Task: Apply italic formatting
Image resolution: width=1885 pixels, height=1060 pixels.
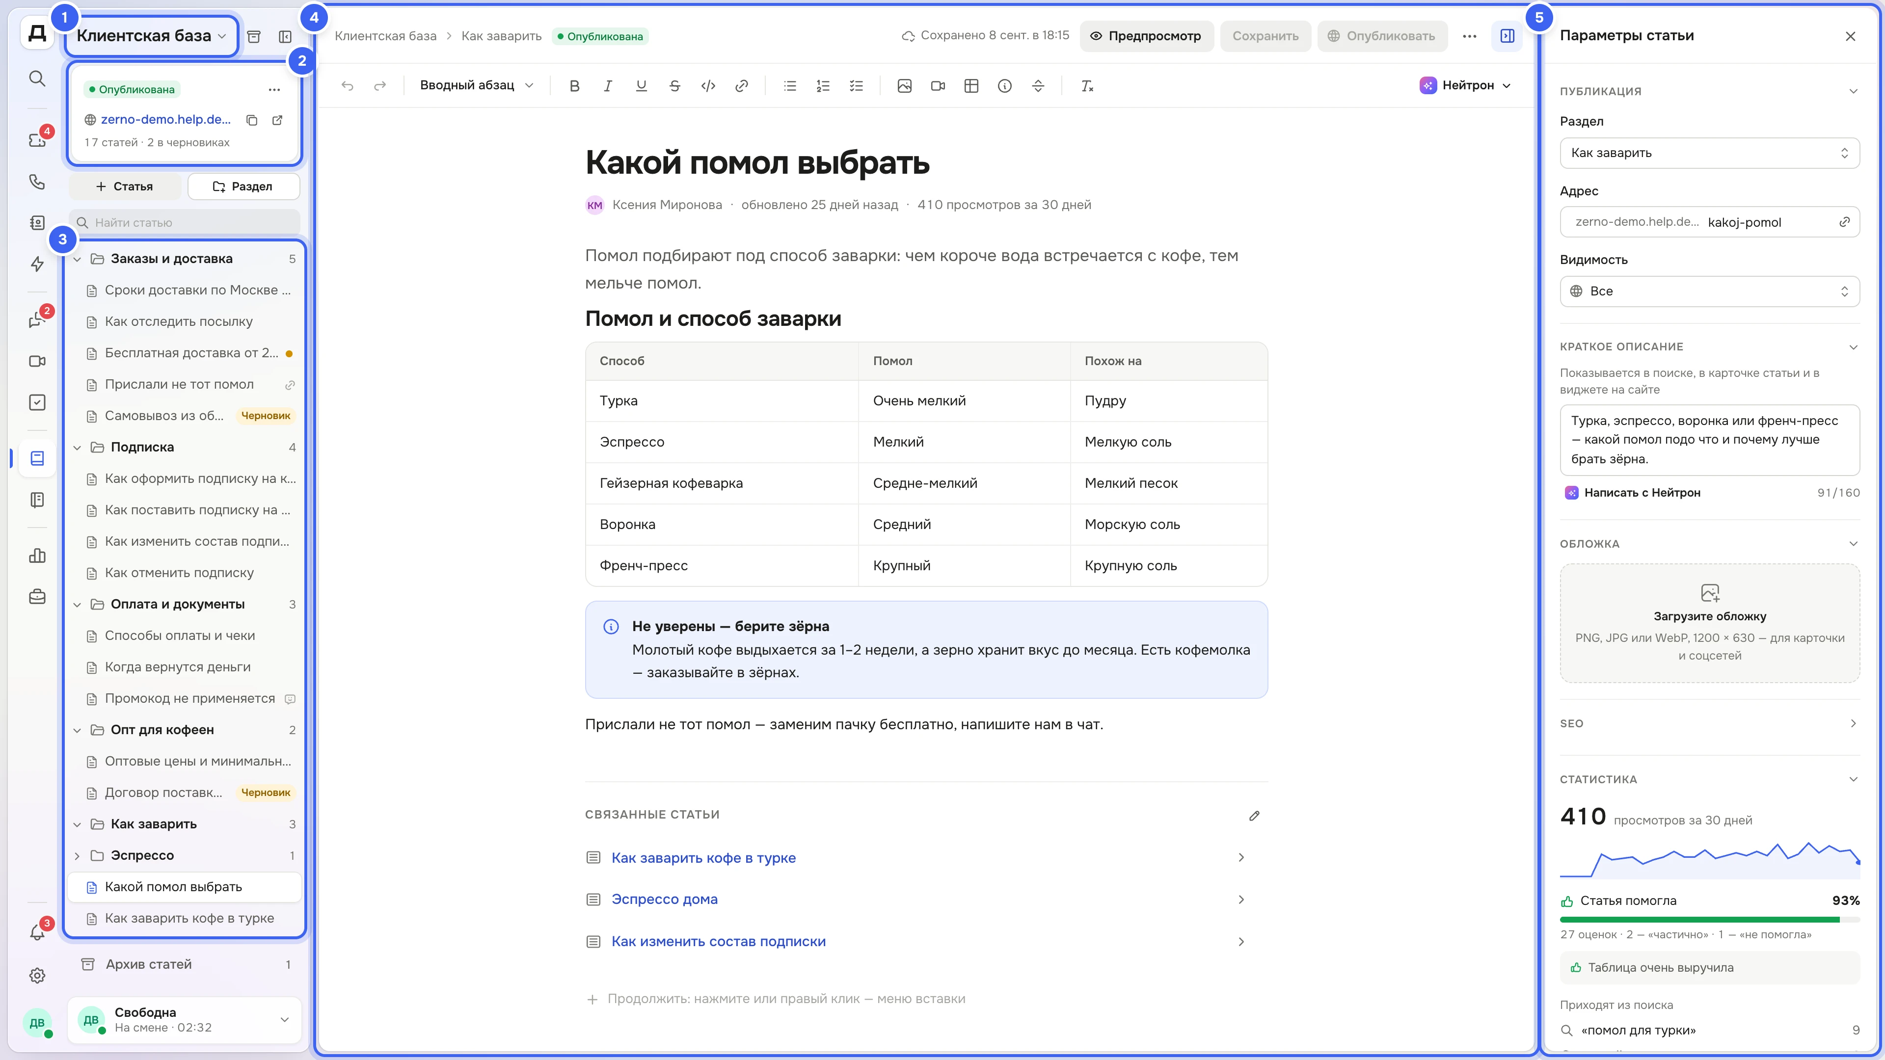Action: coord(607,85)
